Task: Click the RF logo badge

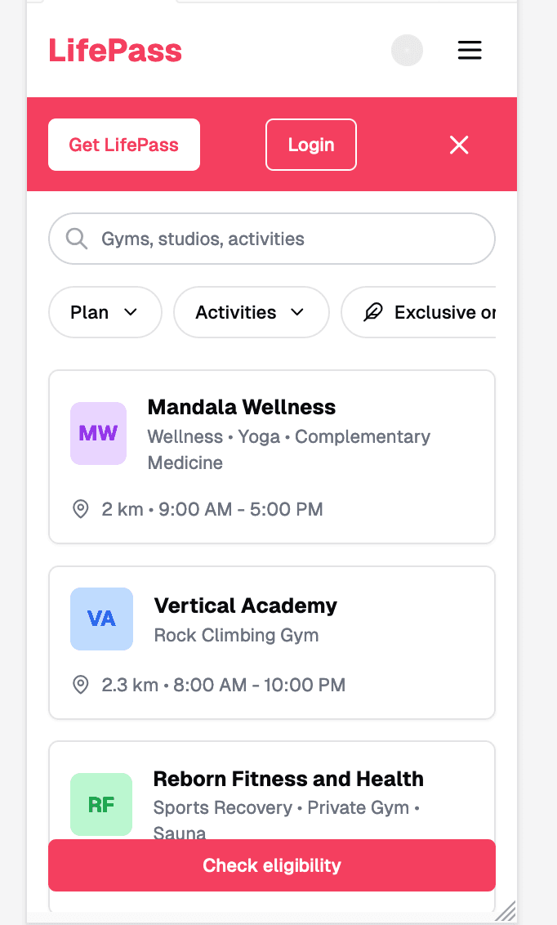Action: [x=101, y=804]
